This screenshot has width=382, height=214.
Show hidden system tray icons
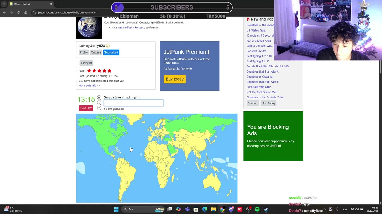[x=324, y=209]
